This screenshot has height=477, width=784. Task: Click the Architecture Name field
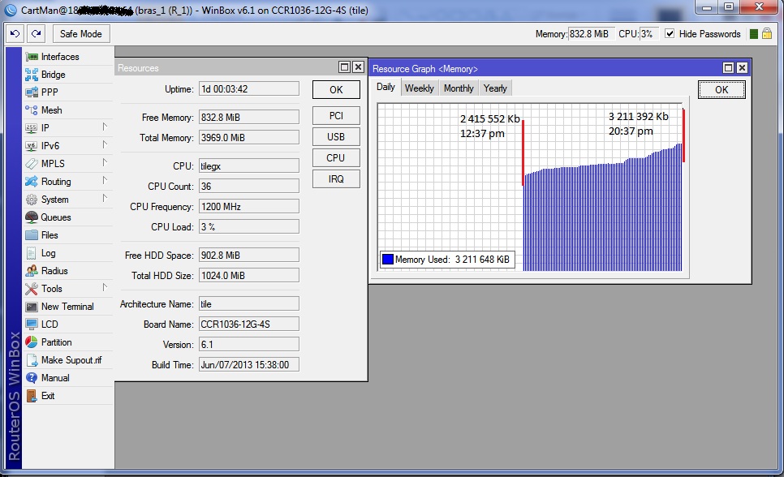point(249,304)
